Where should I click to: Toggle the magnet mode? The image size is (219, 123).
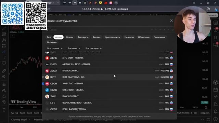point(4,84)
